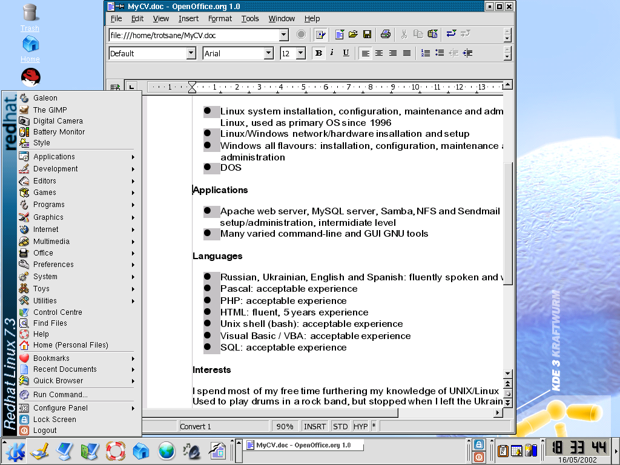Expand the Office submenu
Viewport: 620px width, 465px height.
pyautogui.click(x=77, y=252)
